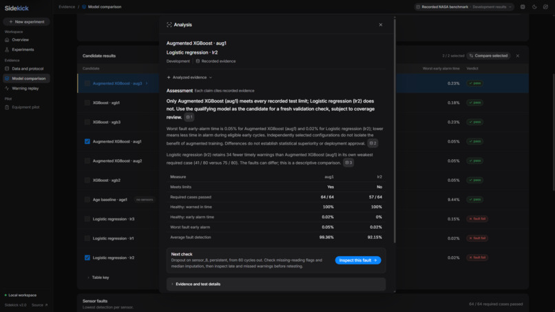
Task: Click the pass verdict badge for xgb1
Action: 474,103
